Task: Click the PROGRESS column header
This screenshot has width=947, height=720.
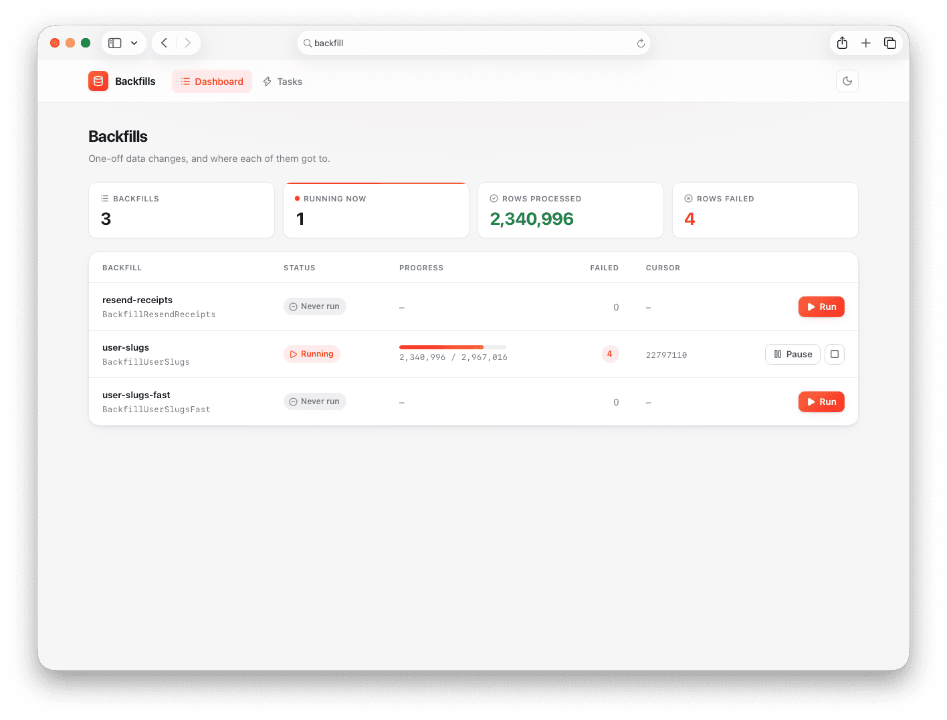Action: 421,268
